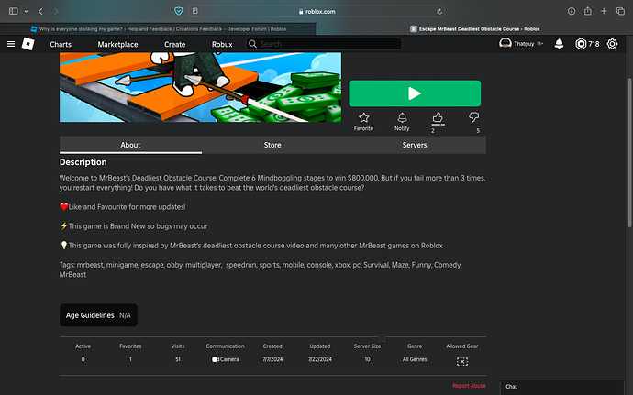Viewport: 633px width, 395px height.
Task: Click the game thumbnail image
Action: (x=200, y=87)
